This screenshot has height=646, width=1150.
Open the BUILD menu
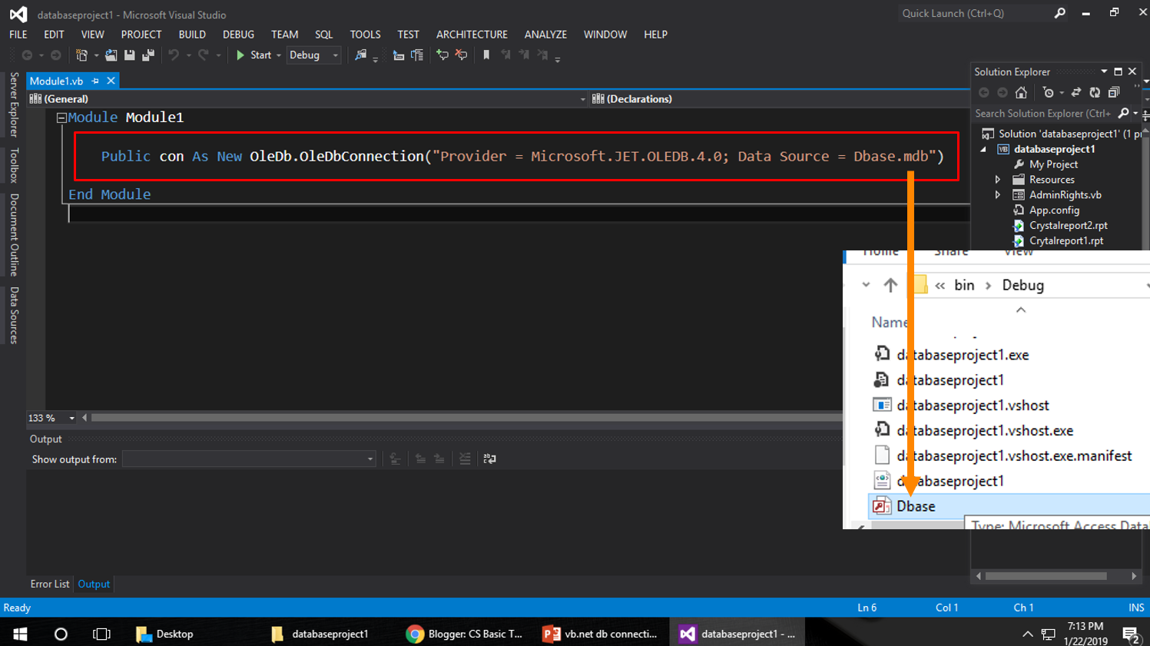coord(192,35)
